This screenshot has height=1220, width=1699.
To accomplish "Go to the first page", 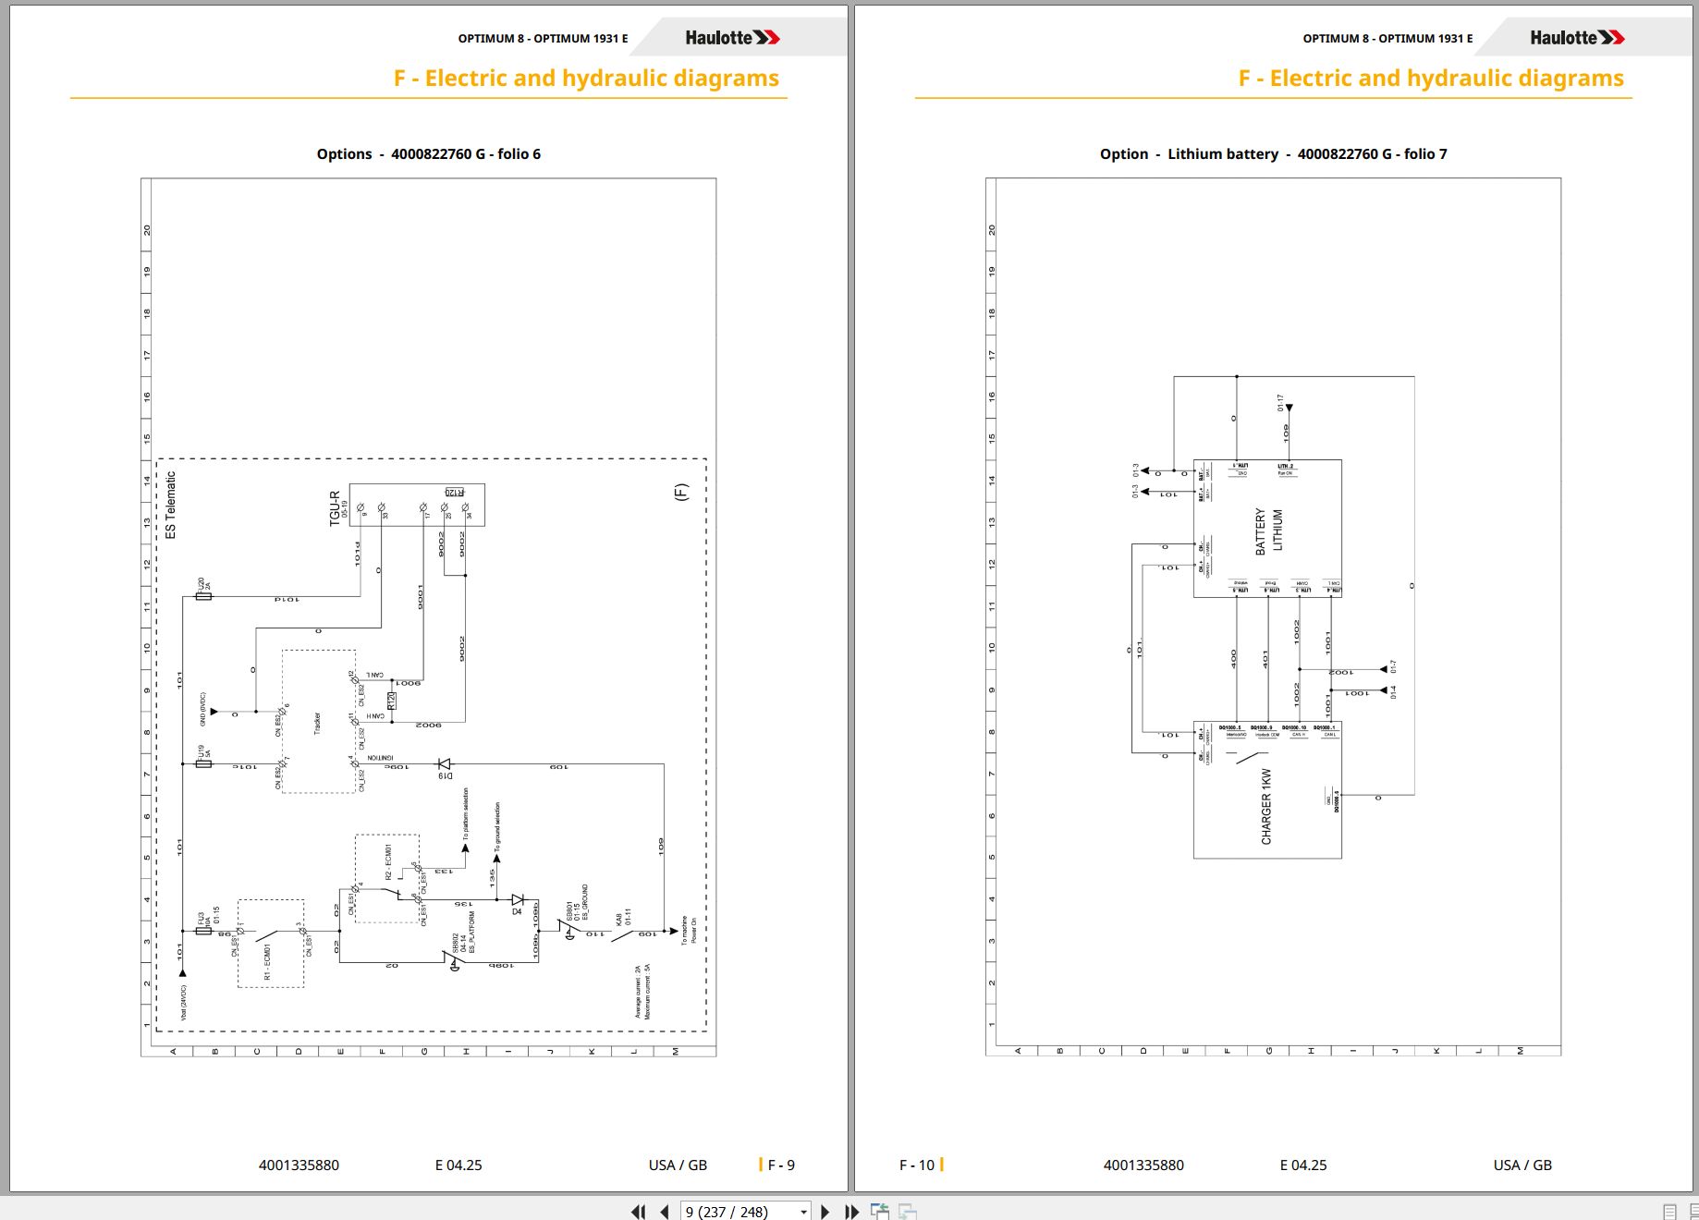I will click(x=638, y=1212).
